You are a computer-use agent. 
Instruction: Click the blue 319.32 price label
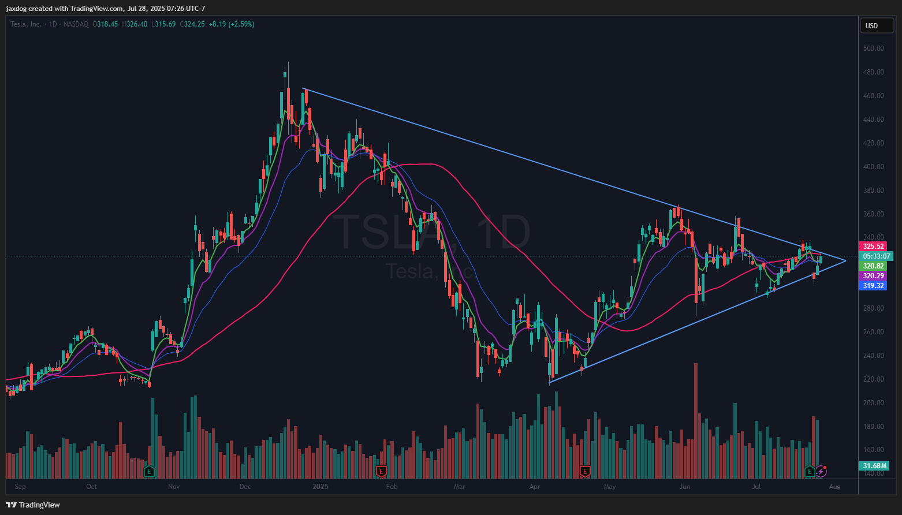click(x=873, y=286)
